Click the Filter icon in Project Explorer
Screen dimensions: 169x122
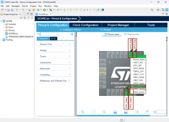[28, 18]
